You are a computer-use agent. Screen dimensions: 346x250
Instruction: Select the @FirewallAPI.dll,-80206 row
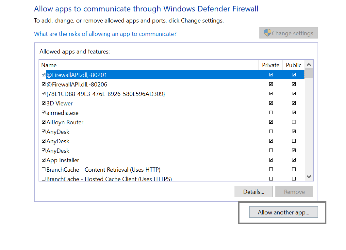tap(172, 84)
